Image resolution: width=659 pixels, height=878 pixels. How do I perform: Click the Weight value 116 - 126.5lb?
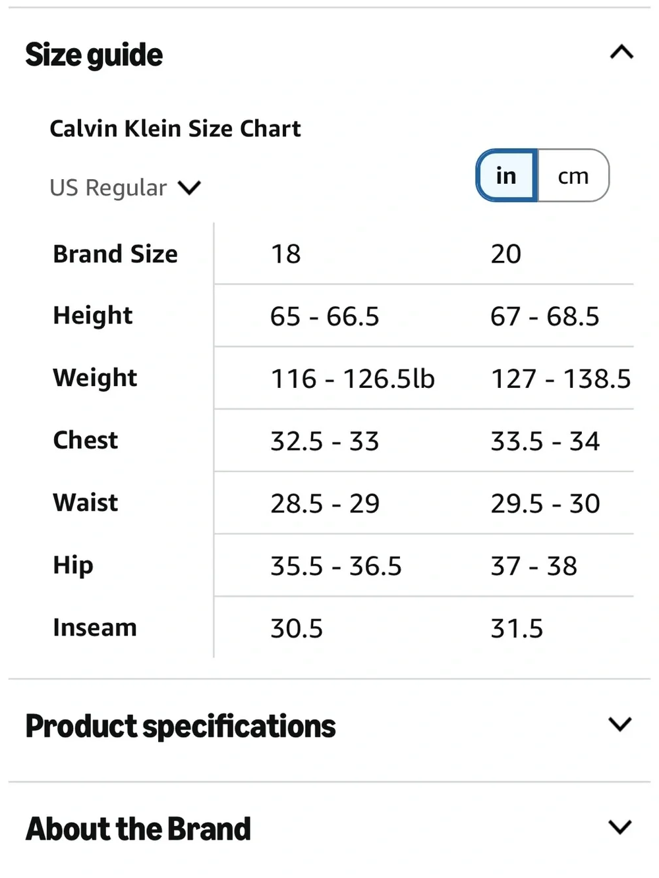click(x=353, y=379)
